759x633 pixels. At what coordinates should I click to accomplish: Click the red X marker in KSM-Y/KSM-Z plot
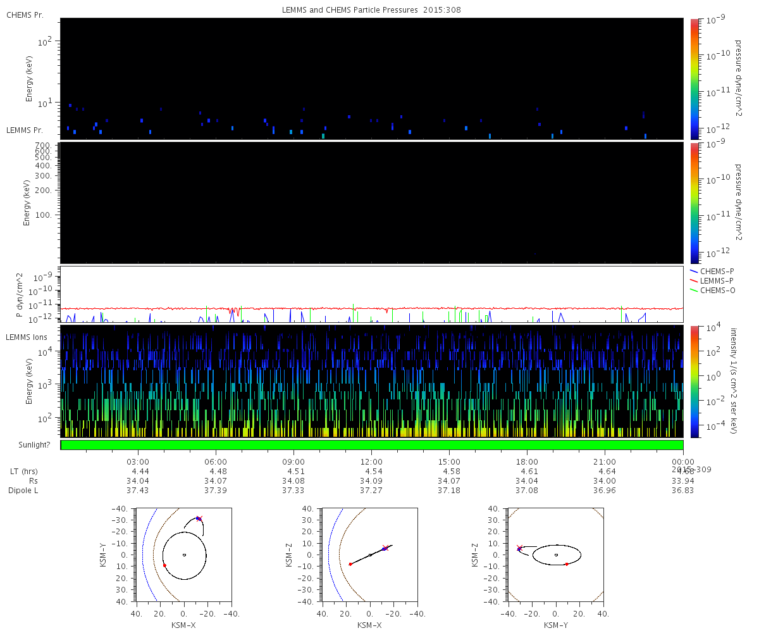519,548
